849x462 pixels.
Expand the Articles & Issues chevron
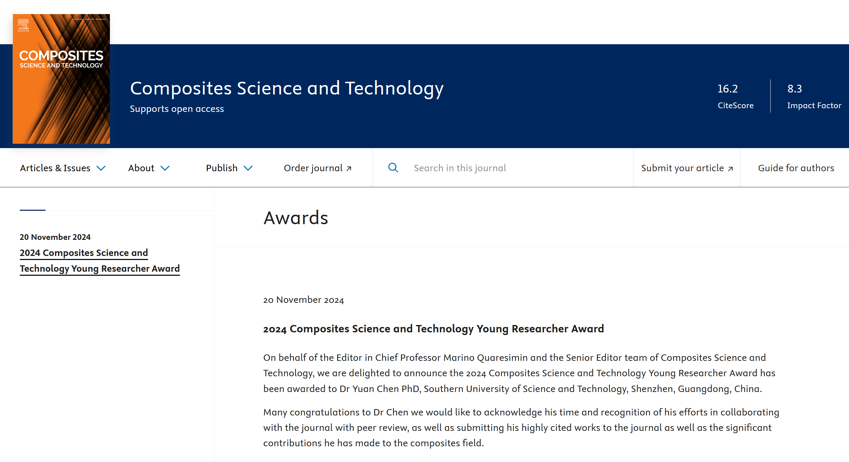click(x=101, y=168)
